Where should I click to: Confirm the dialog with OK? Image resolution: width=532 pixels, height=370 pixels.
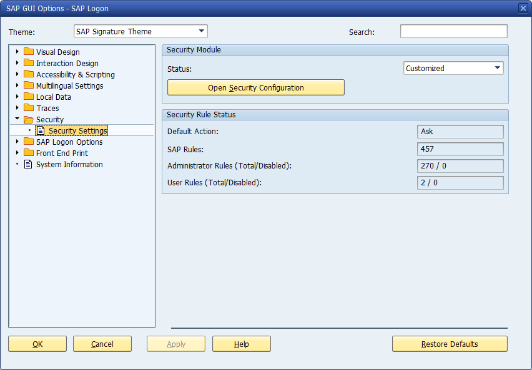(37, 344)
